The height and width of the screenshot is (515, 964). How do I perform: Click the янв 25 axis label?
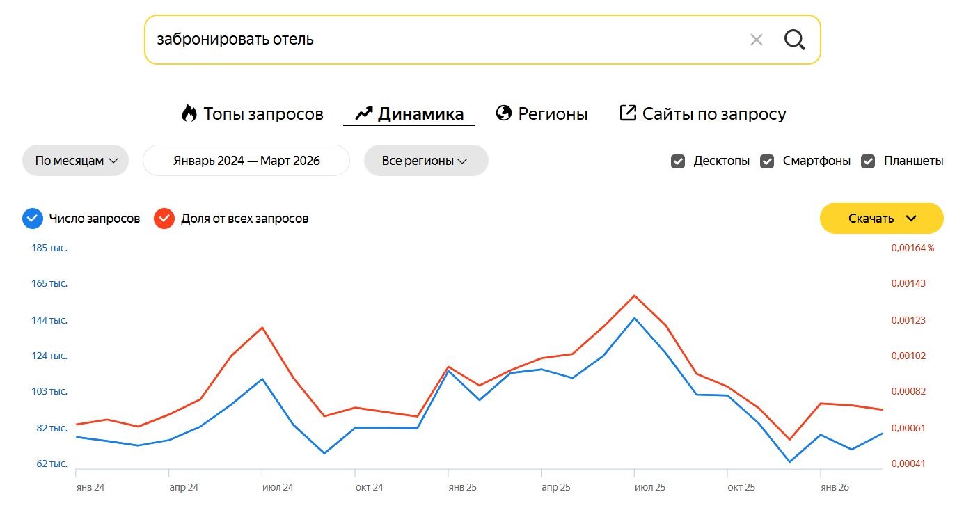point(463,487)
